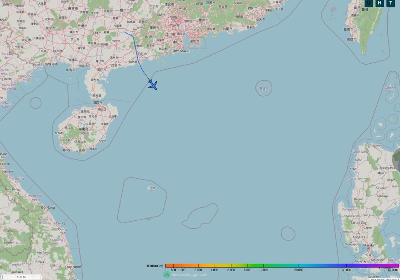Click the 100 mi scale bar

point(21,277)
